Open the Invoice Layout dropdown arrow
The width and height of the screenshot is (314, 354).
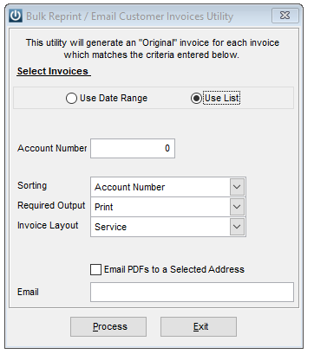(237, 227)
